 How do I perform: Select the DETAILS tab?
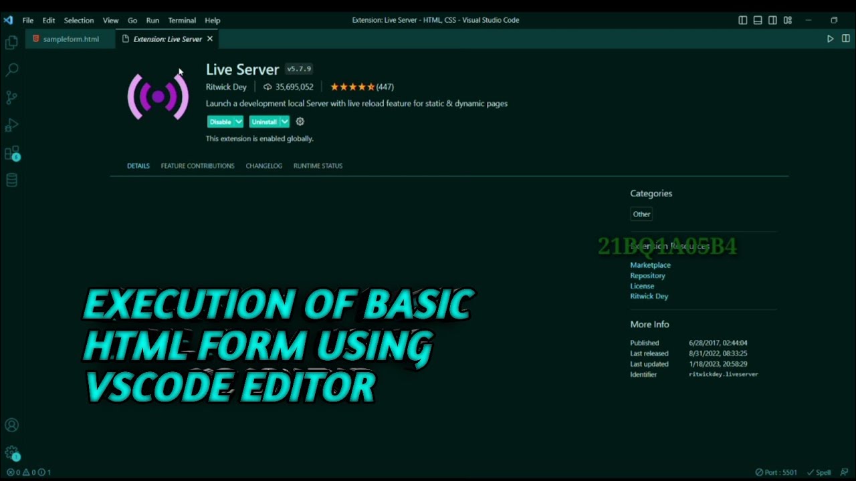(x=138, y=166)
